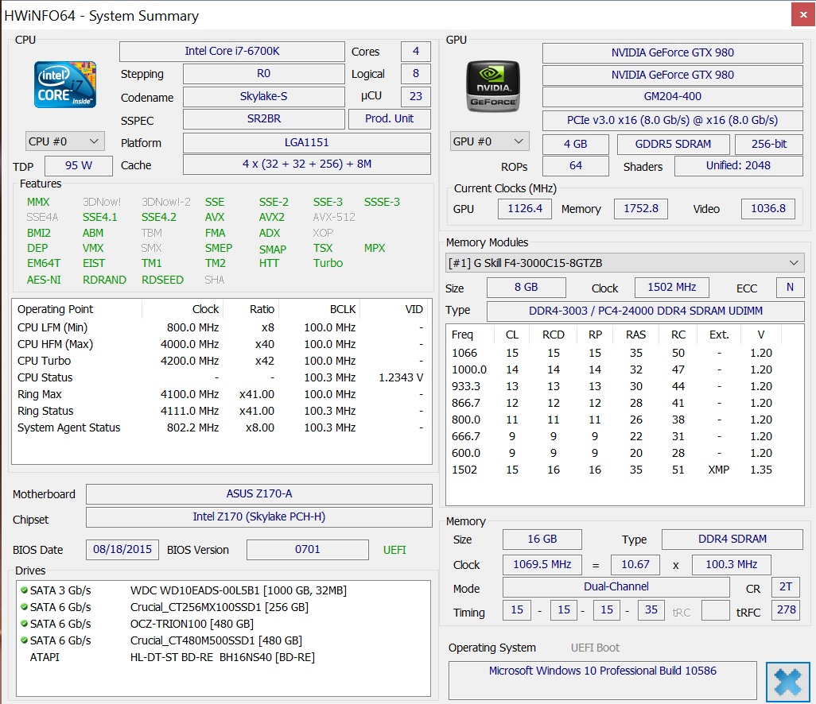Click the TDP value 95 W

pos(79,166)
